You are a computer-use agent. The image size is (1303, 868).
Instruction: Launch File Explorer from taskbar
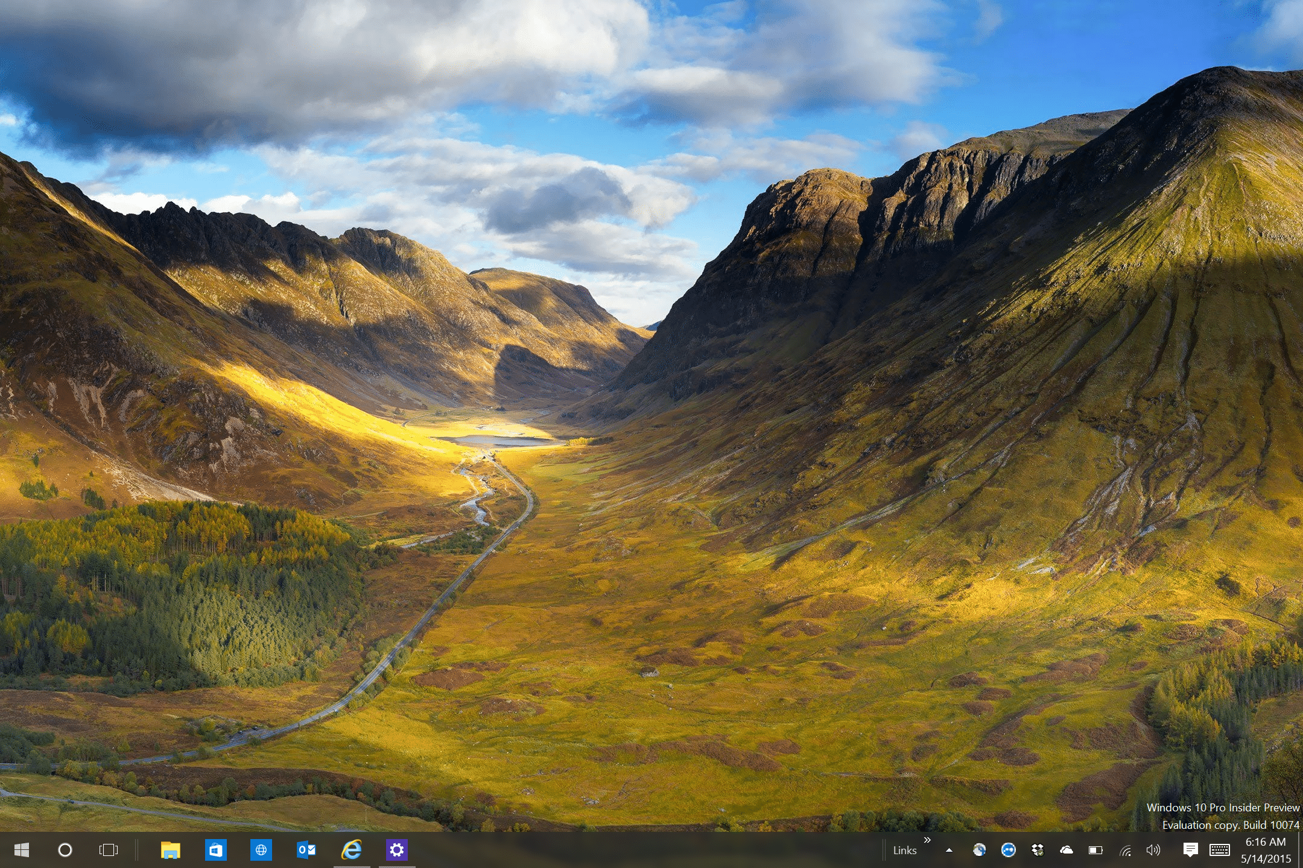point(171,850)
